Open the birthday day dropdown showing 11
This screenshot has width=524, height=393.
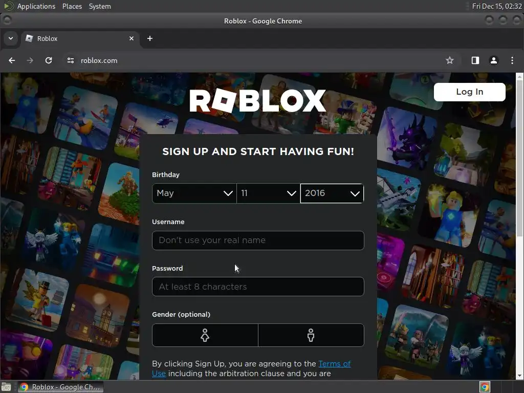[268, 193]
